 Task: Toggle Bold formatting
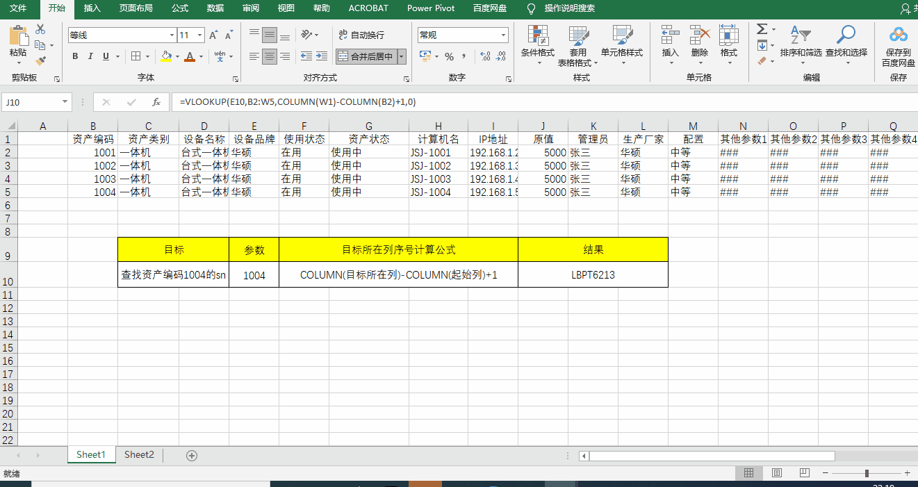coord(75,56)
